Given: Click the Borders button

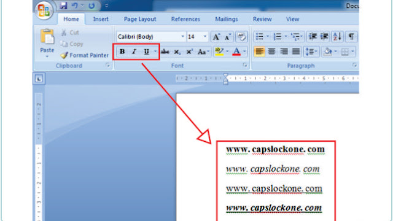Looking at the screenshot, I should point(345,52).
